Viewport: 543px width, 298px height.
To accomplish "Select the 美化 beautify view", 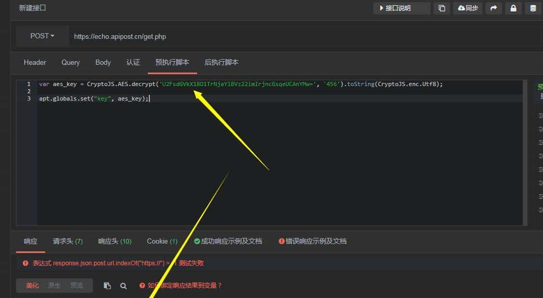I will (x=32, y=286).
